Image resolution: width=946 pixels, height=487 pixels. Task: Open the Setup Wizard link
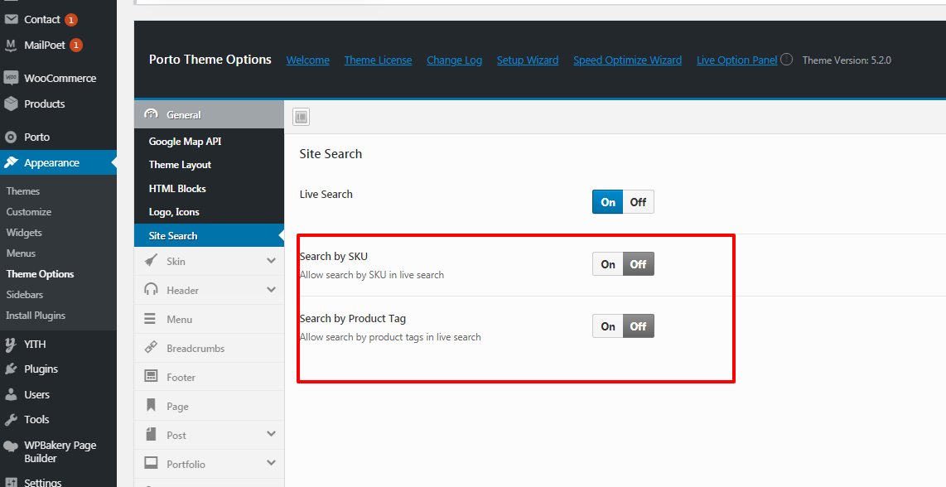[x=528, y=60]
